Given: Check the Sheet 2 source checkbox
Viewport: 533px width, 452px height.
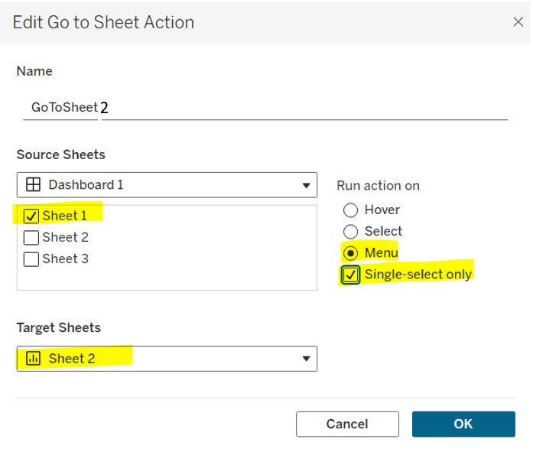Looking at the screenshot, I should pos(32,238).
